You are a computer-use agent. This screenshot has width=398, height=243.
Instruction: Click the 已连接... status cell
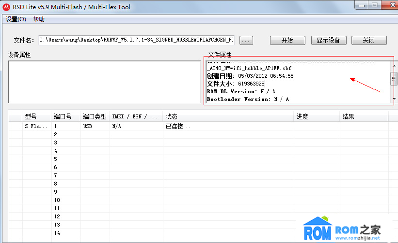tap(178, 126)
